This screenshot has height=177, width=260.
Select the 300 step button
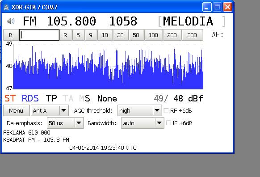click(193, 35)
